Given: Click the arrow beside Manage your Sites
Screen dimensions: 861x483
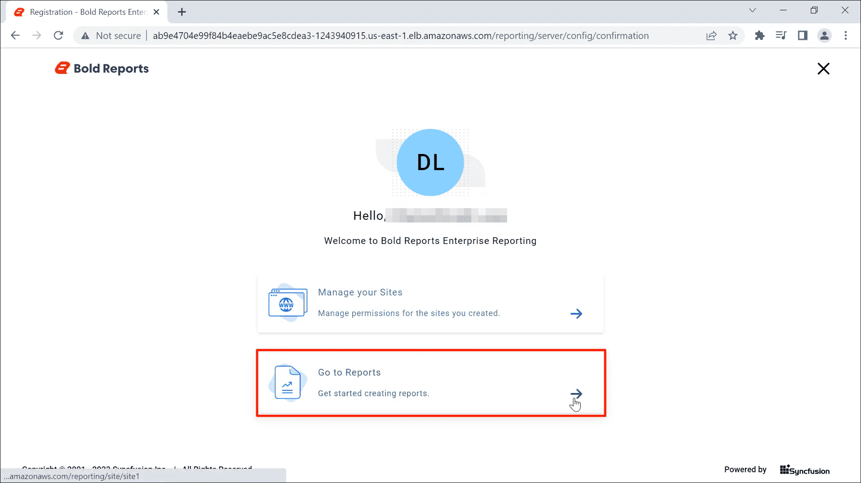Looking at the screenshot, I should 577,313.
